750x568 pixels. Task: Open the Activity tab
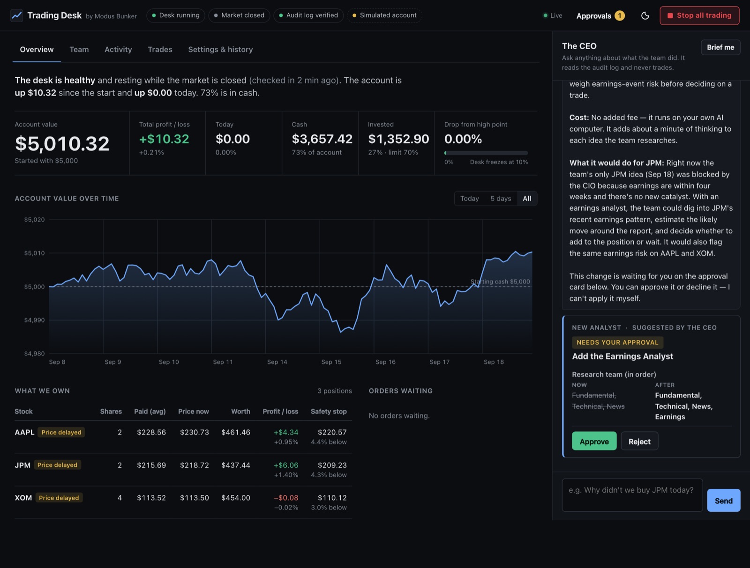(118, 50)
